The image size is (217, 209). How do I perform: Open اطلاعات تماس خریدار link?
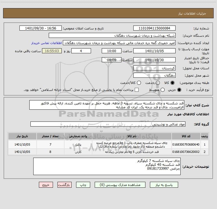tap(46, 43)
